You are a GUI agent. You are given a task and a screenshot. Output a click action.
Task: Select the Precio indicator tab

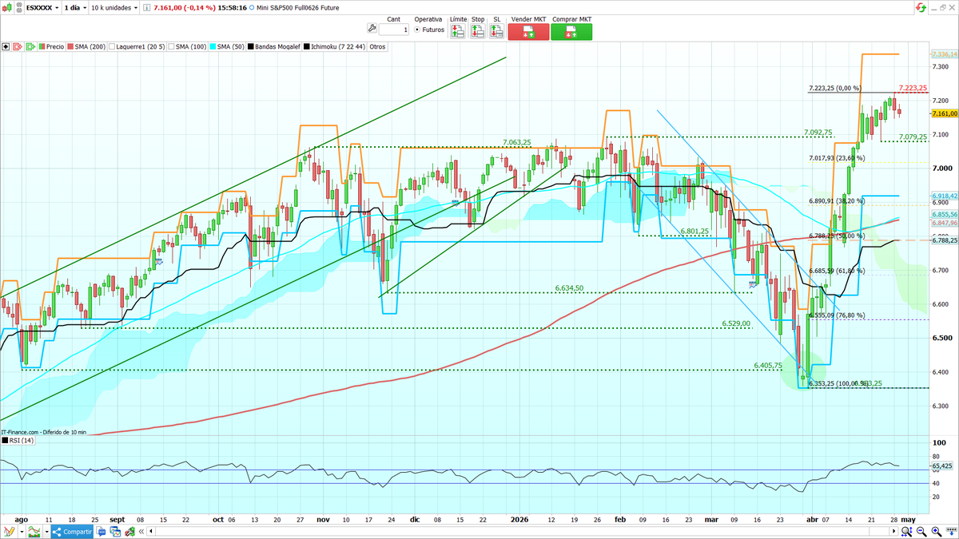[51, 47]
